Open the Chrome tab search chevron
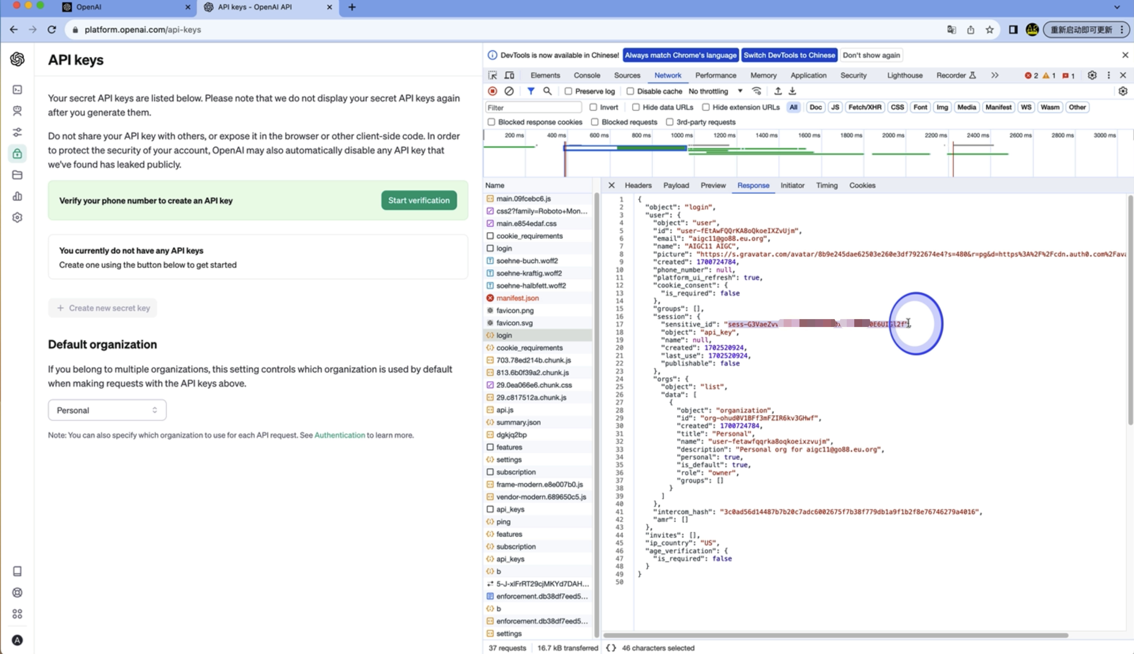 pyautogui.click(x=1117, y=7)
